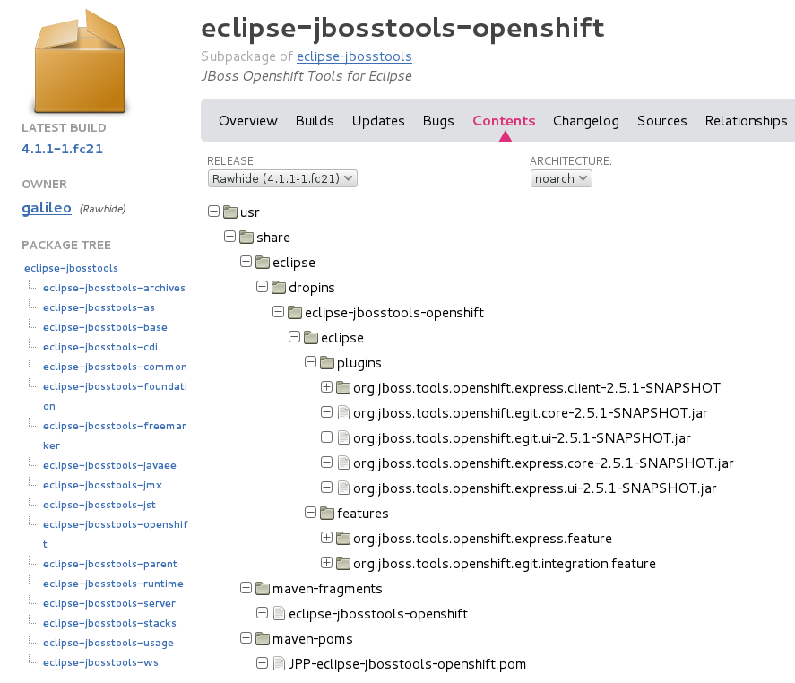795x683 pixels.
Task: Click folder icon of eclipse-jbosstools-openshift under dropins
Action: point(295,312)
